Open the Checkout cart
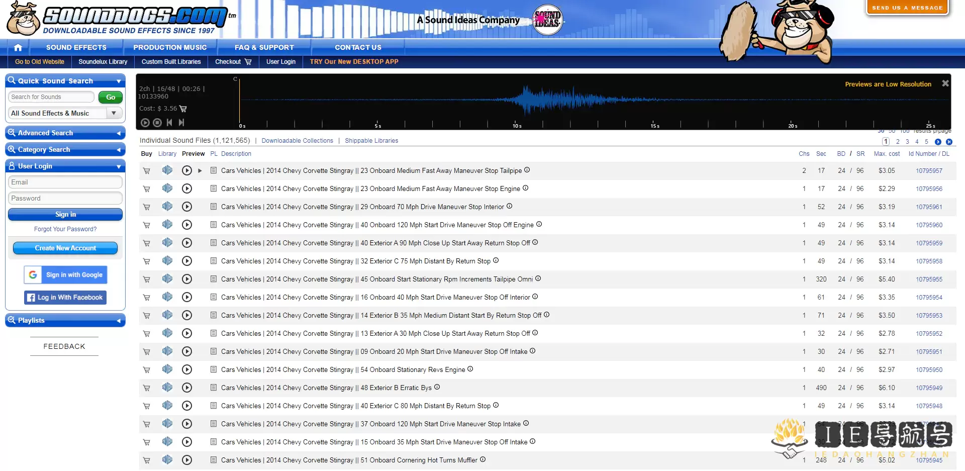 [233, 62]
